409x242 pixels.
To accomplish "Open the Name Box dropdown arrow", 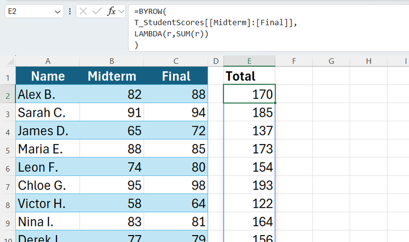I will [x=58, y=11].
